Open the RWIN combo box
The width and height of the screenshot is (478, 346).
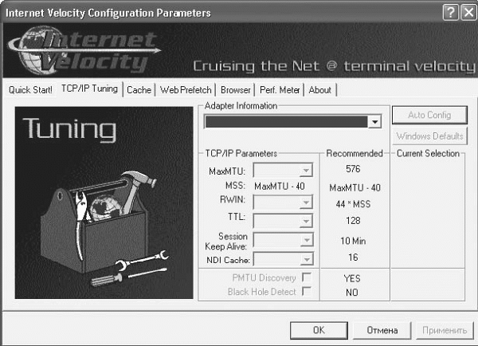305,202
